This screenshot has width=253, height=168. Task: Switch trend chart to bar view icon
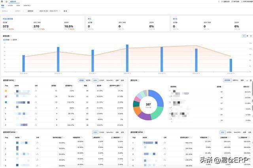(247, 36)
